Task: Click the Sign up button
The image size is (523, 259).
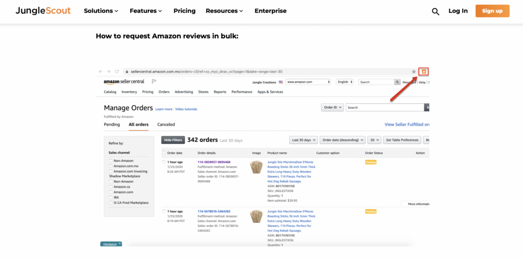Action: 492,11
